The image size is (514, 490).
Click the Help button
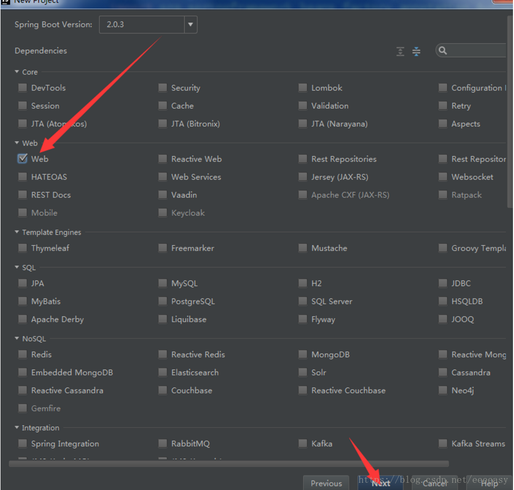point(489,483)
